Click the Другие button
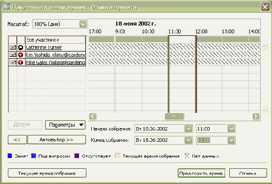The width and height of the screenshot is (272, 184). pos(25,125)
